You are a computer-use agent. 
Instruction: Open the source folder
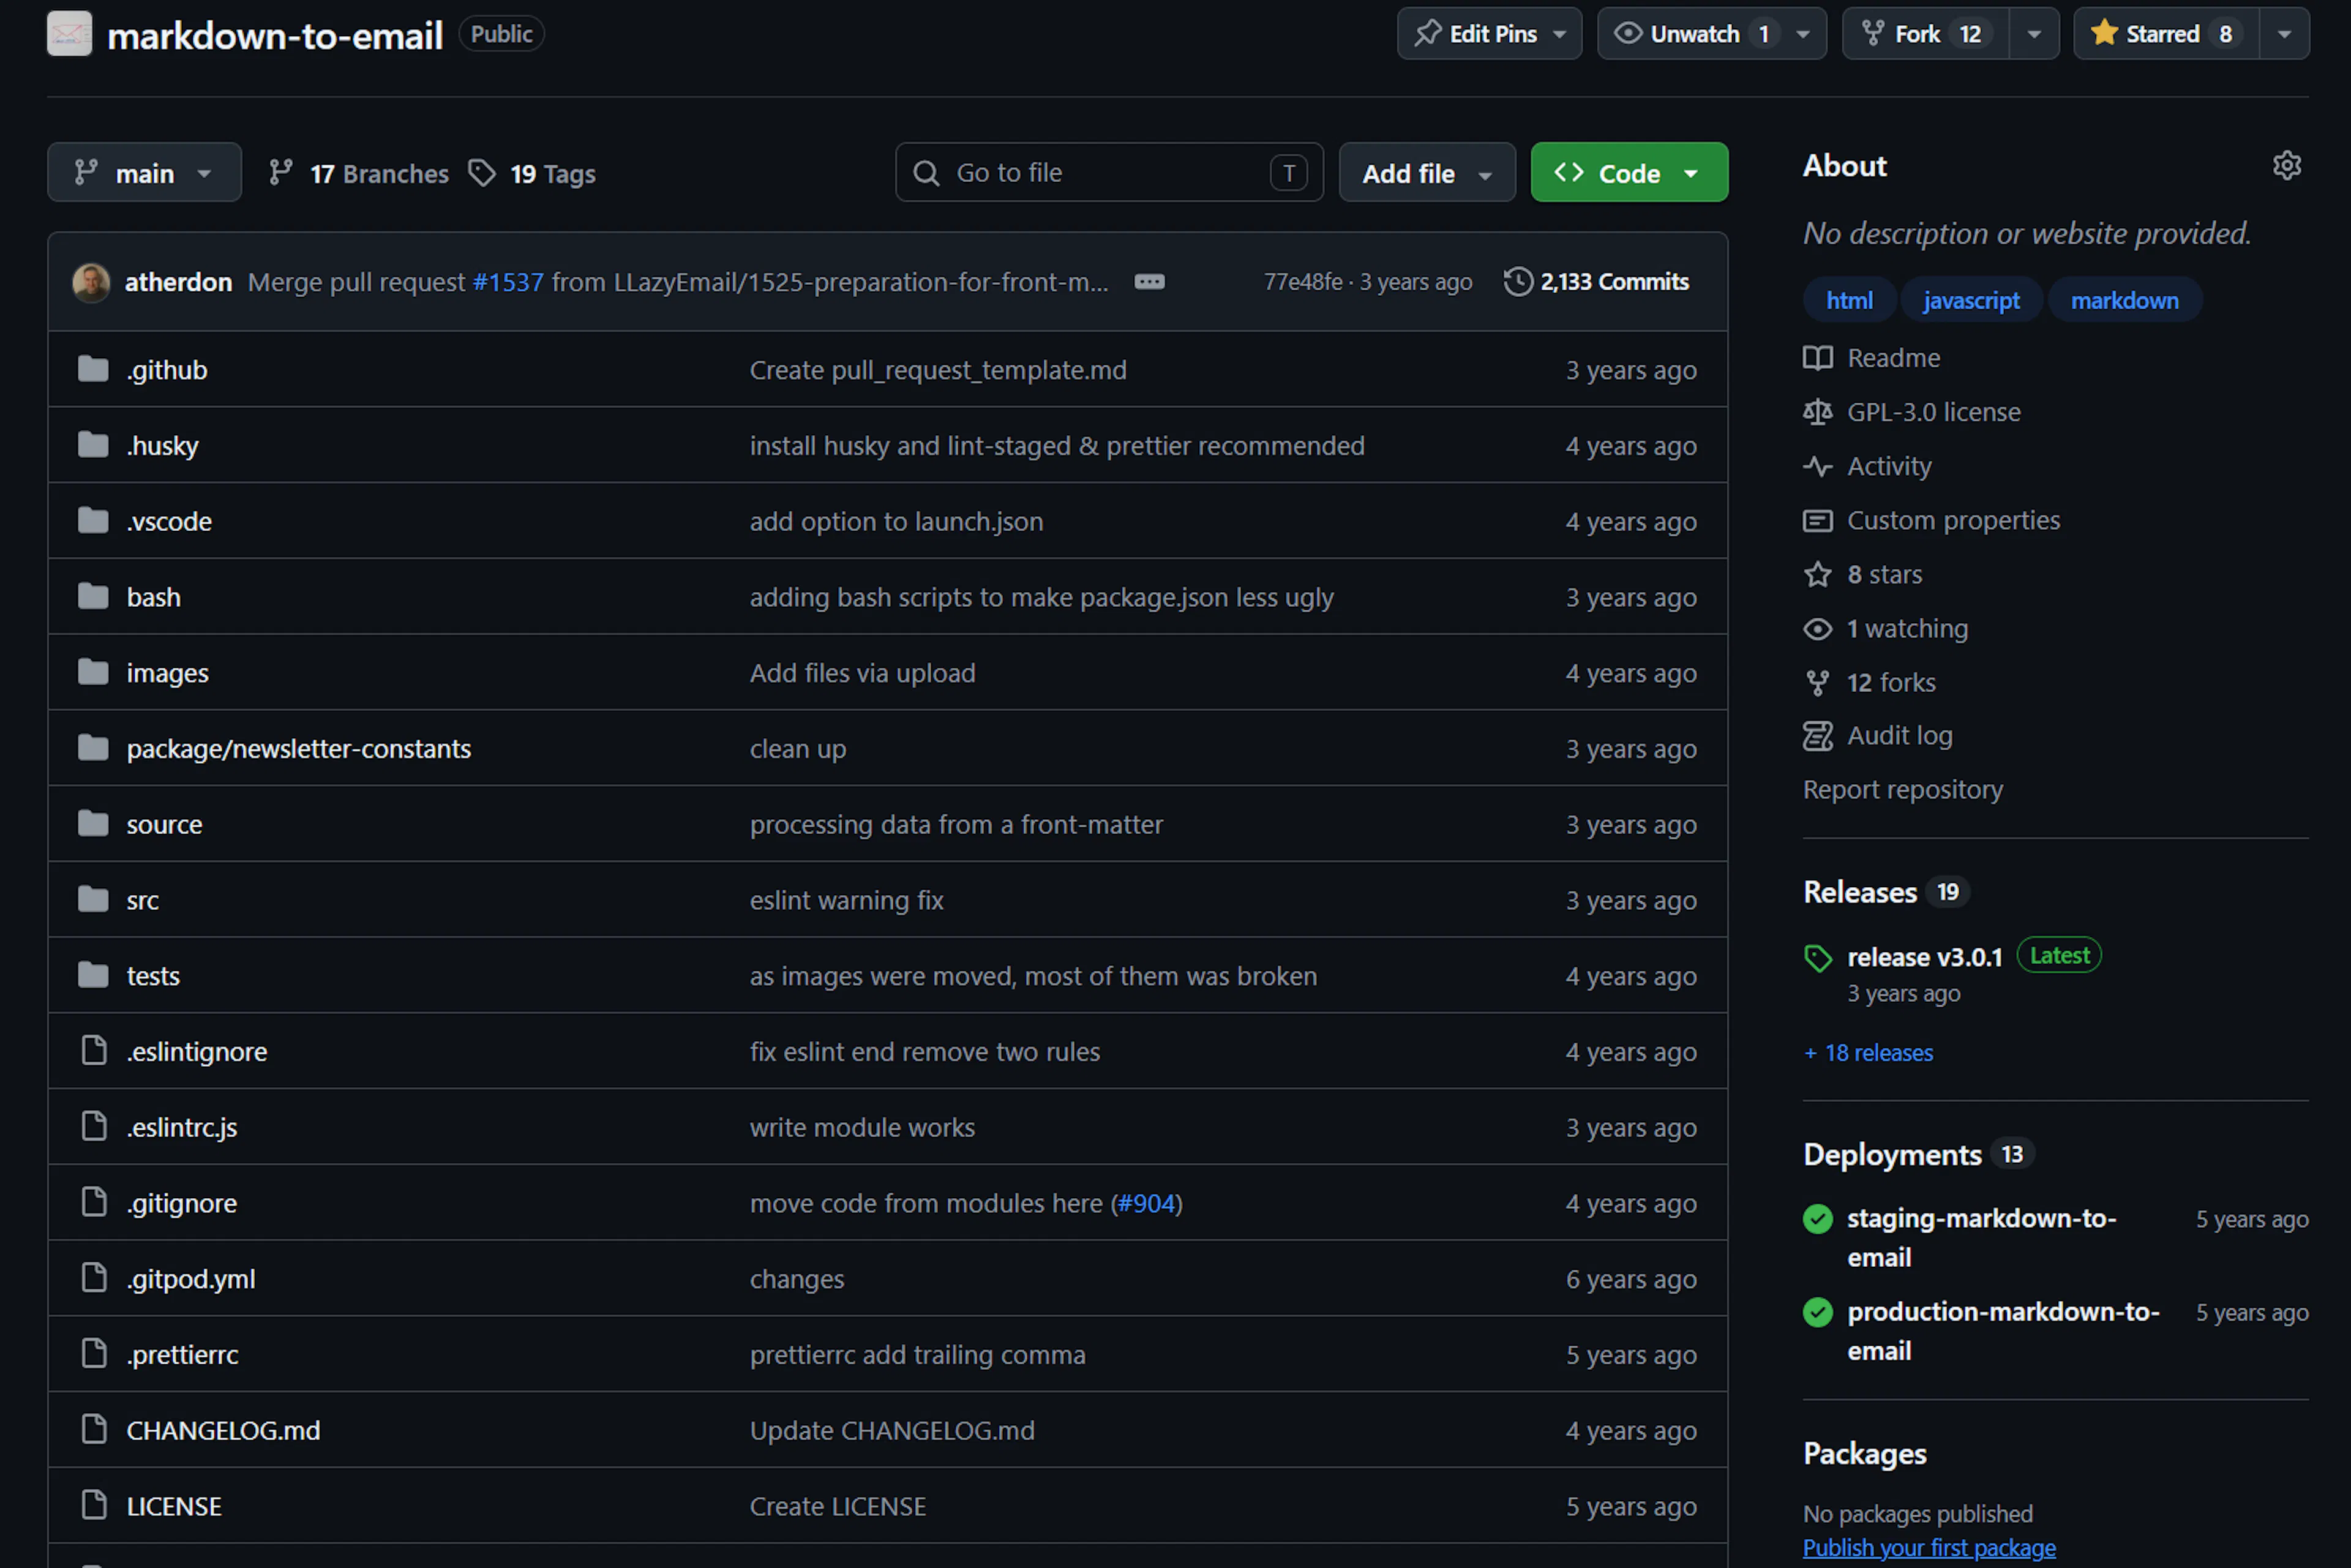pos(164,824)
